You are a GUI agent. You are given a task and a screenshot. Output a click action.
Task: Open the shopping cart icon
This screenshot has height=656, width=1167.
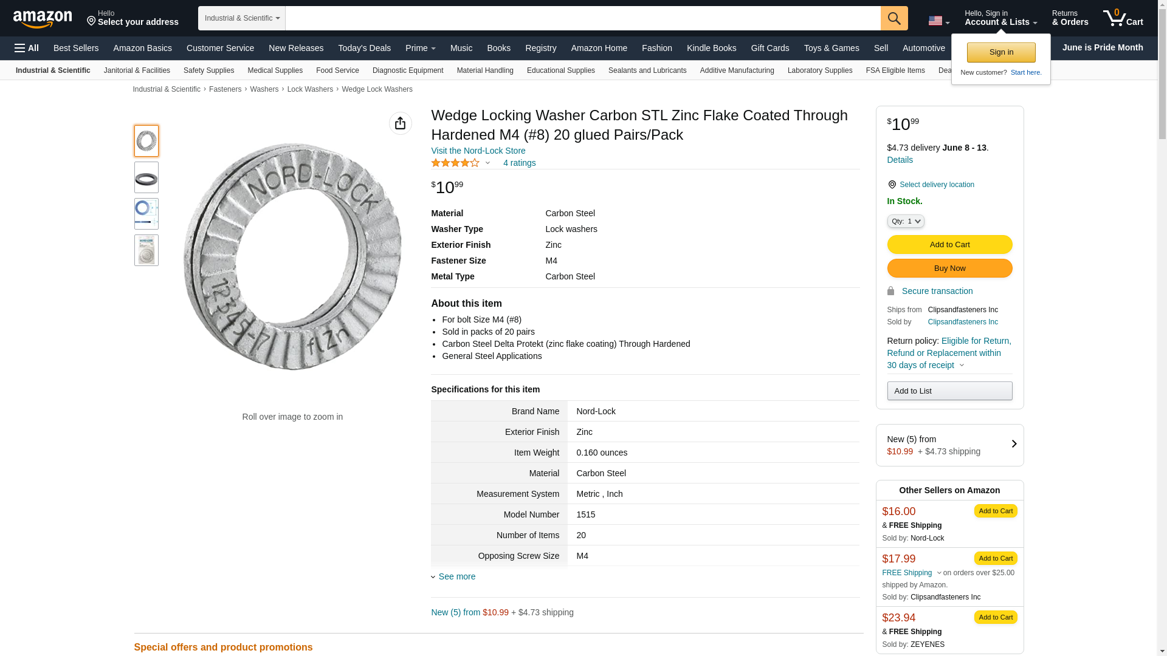point(1122,18)
